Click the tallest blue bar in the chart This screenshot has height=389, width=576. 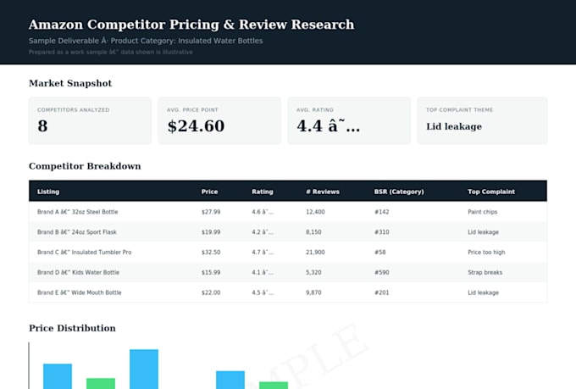(144, 370)
